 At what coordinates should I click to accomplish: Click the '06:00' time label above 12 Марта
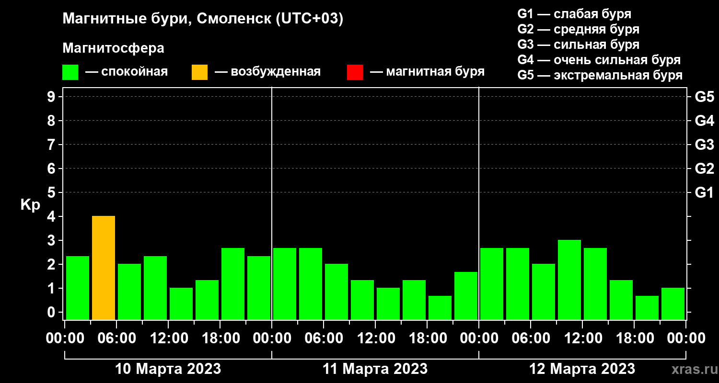[531, 338]
